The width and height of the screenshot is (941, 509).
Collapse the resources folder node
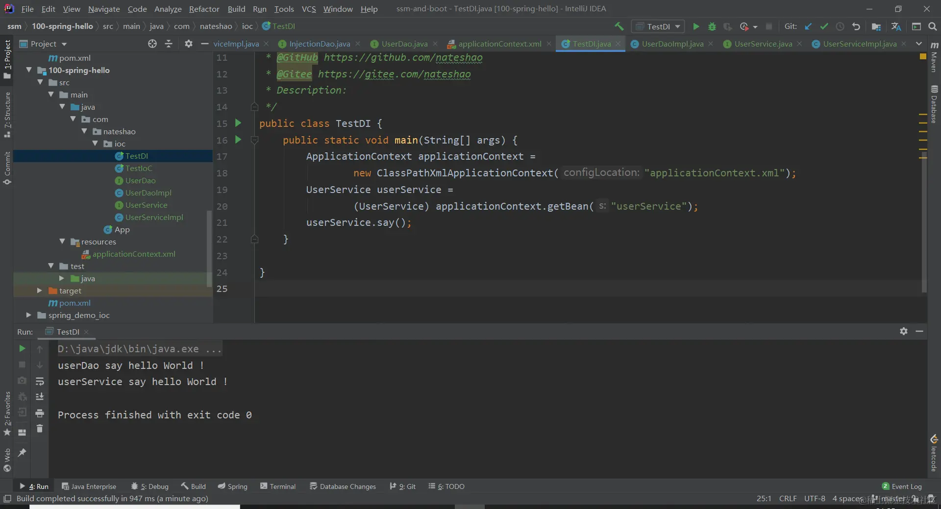(x=62, y=242)
